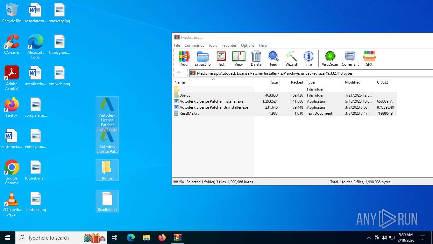Click the Extract To toolbar icon
433x244 pixels.
click(x=202, y=59)
